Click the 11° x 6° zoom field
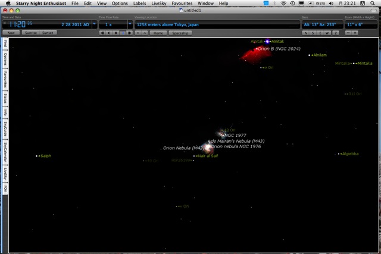Viewport: 381px width, 254px height. pyautogui.click(x=361, y=24)
